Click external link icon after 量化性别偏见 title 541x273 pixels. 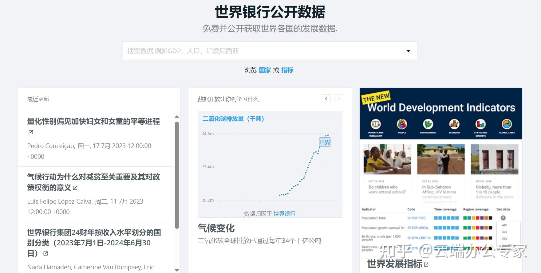click(31, 132)
